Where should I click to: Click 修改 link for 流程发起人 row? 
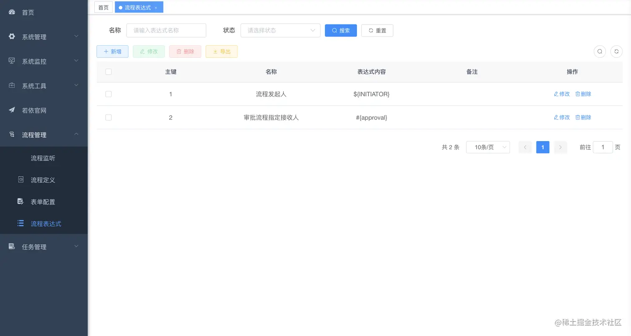point(562,94)
